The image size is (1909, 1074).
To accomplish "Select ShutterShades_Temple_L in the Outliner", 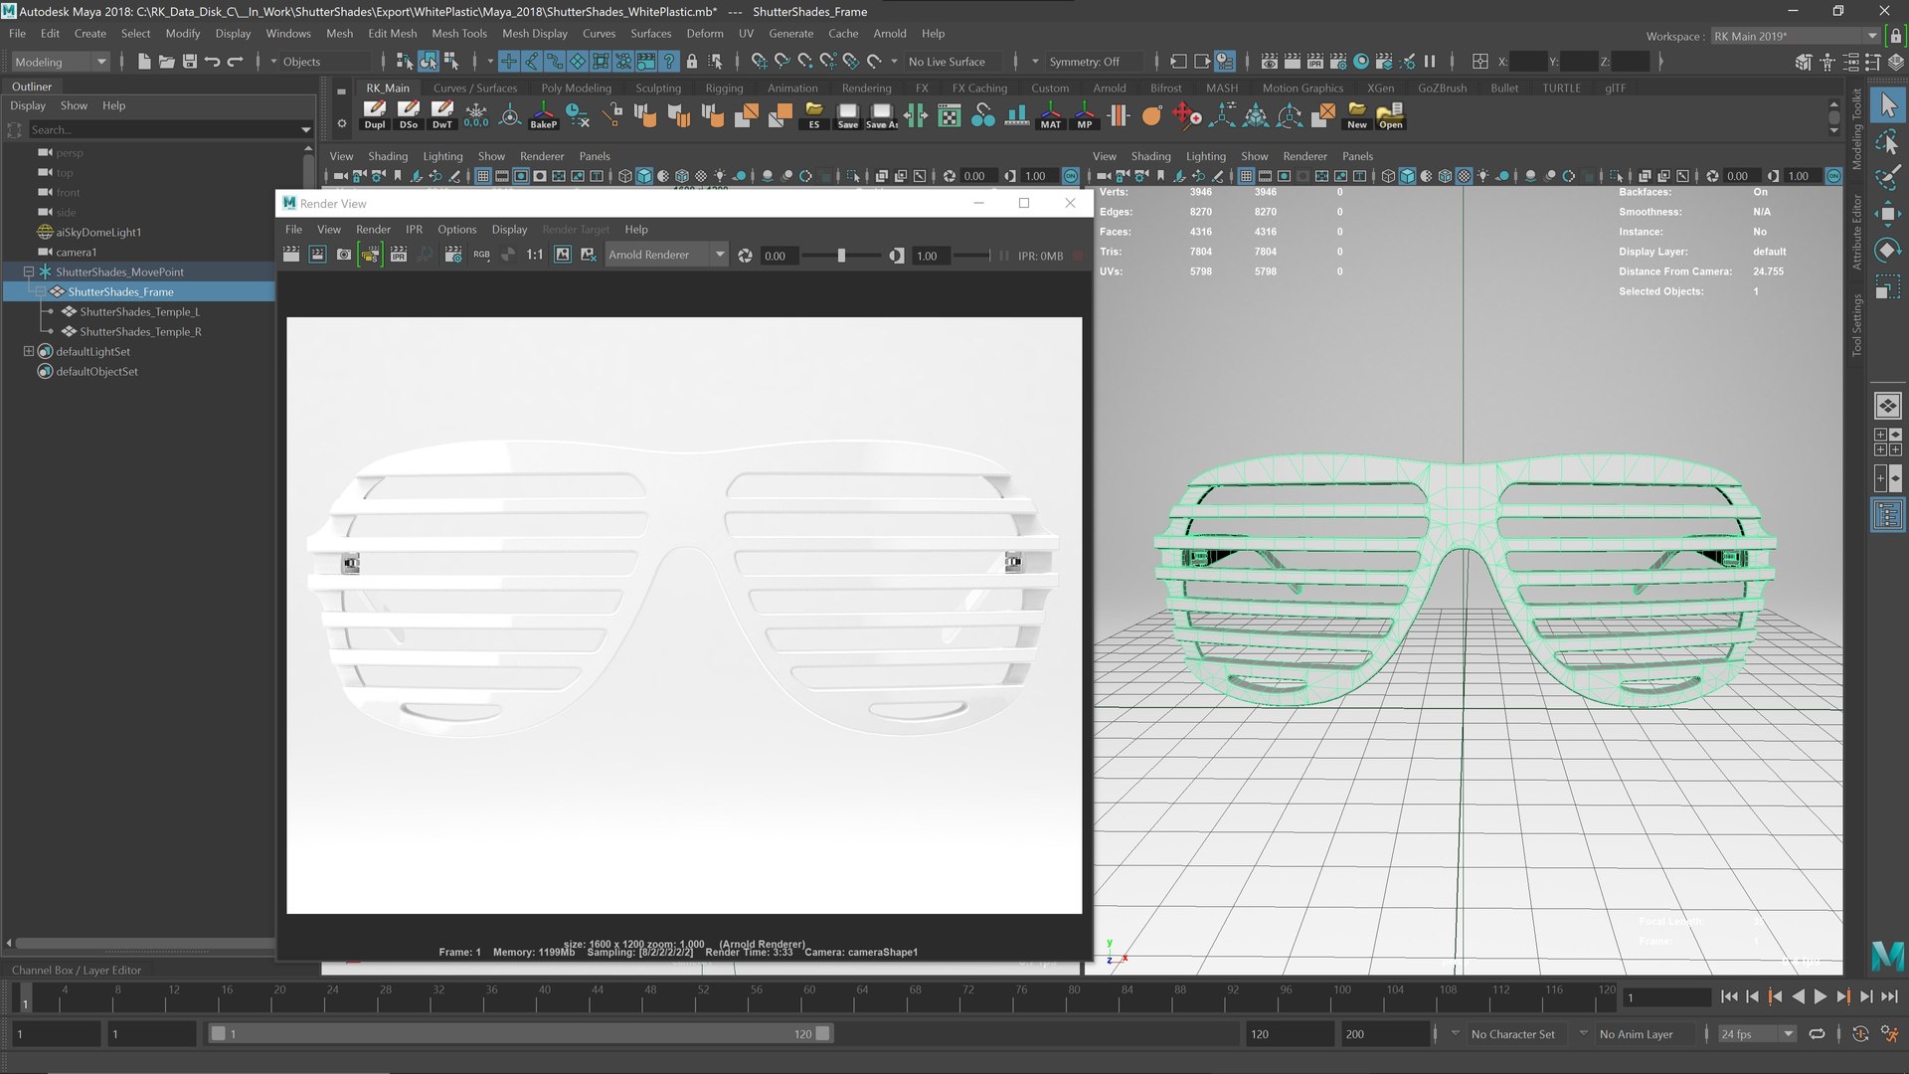I will 139,311.
